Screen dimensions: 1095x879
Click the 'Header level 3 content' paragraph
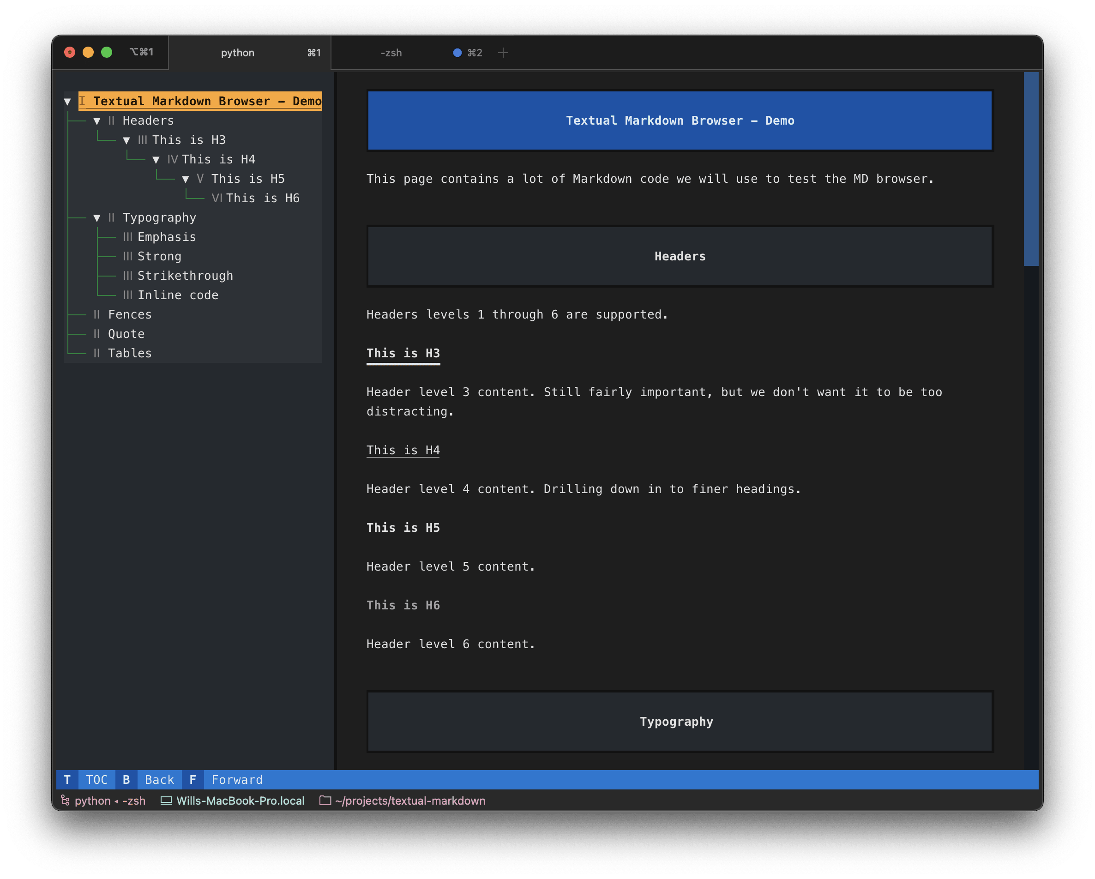tap(654, 402)
